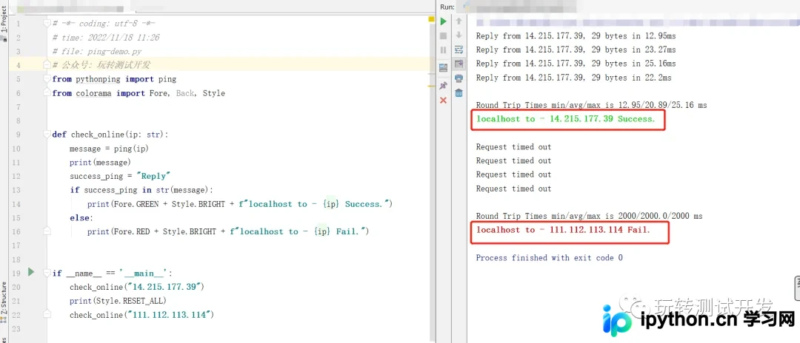The height and width of the screenshot is (343, 800).
Task: Click 'if success_ping in str(message):' line
Action: [141, 190]
